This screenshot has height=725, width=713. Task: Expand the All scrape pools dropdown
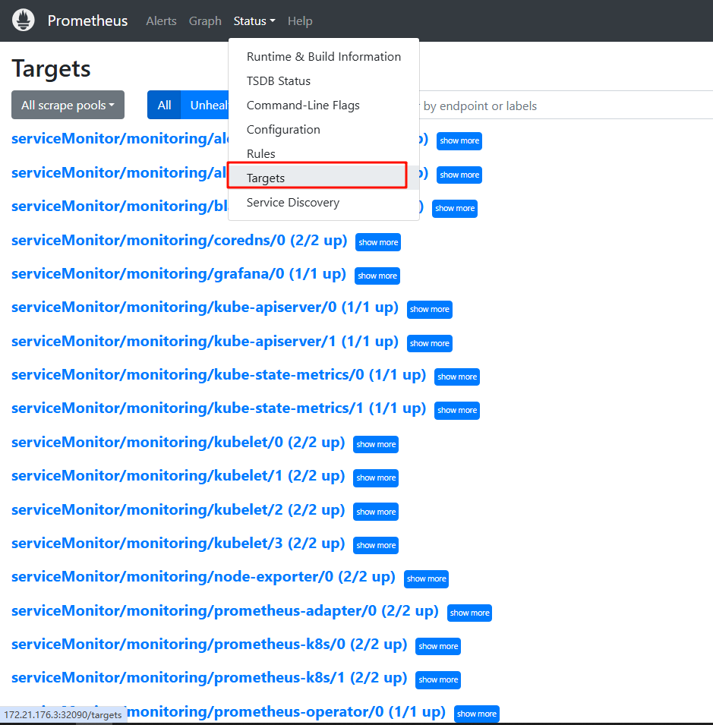click(68, 105)
